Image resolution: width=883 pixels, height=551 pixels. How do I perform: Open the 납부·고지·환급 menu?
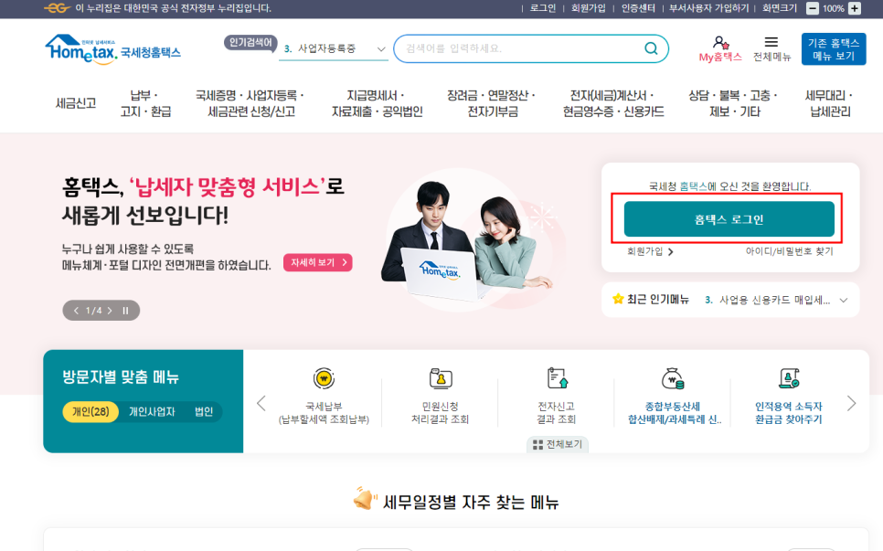point(145,103)
